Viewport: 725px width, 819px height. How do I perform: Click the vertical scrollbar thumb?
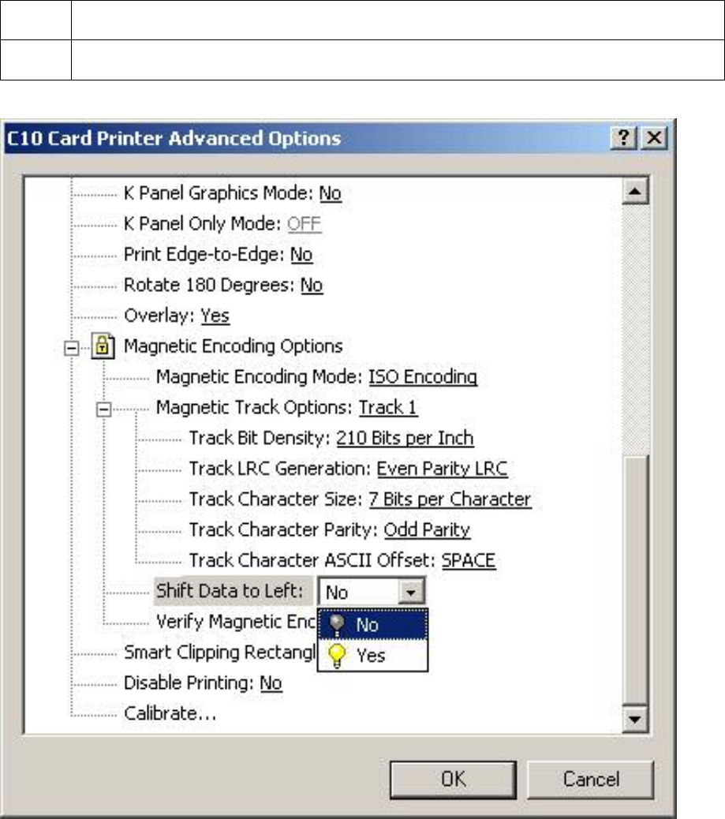point(635,581)
